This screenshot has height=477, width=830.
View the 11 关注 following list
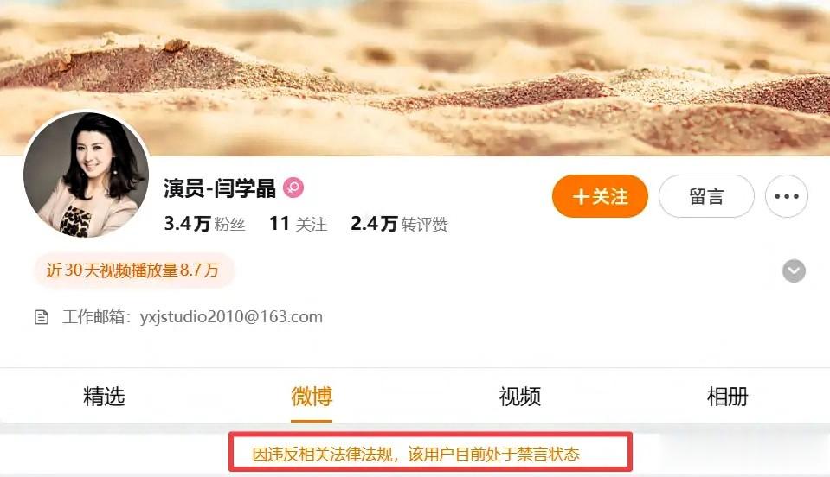[298, 224]
